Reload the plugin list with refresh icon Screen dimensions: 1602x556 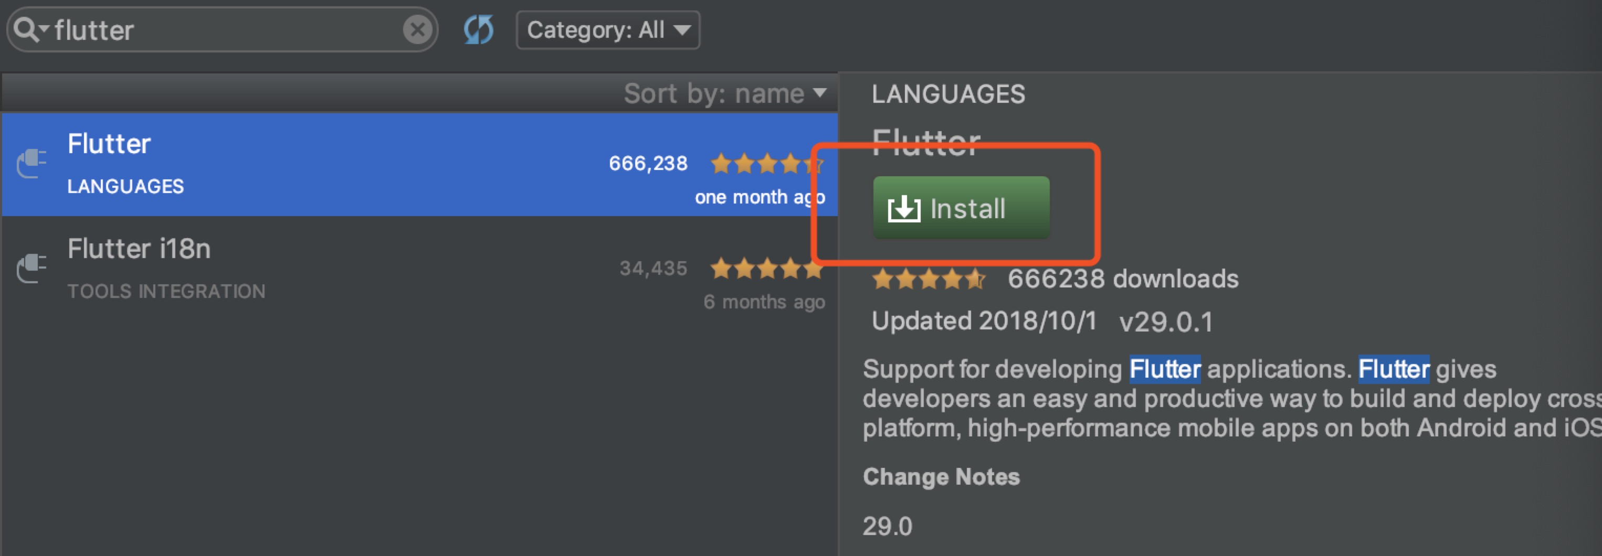click(478, 29)
